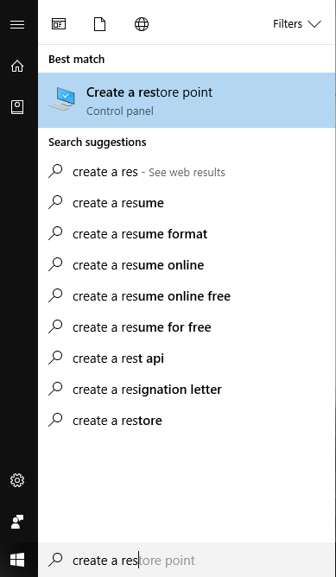The image size is (336, 577).
Task: Choose the 'create a restore' suggestion
Action: [x=187, y=421]
